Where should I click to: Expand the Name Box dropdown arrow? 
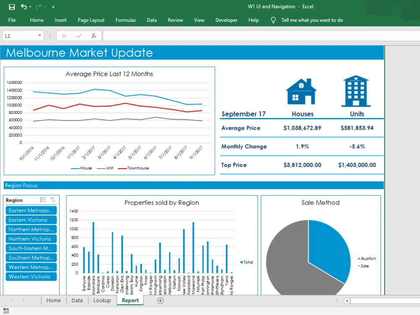point(39,36)
